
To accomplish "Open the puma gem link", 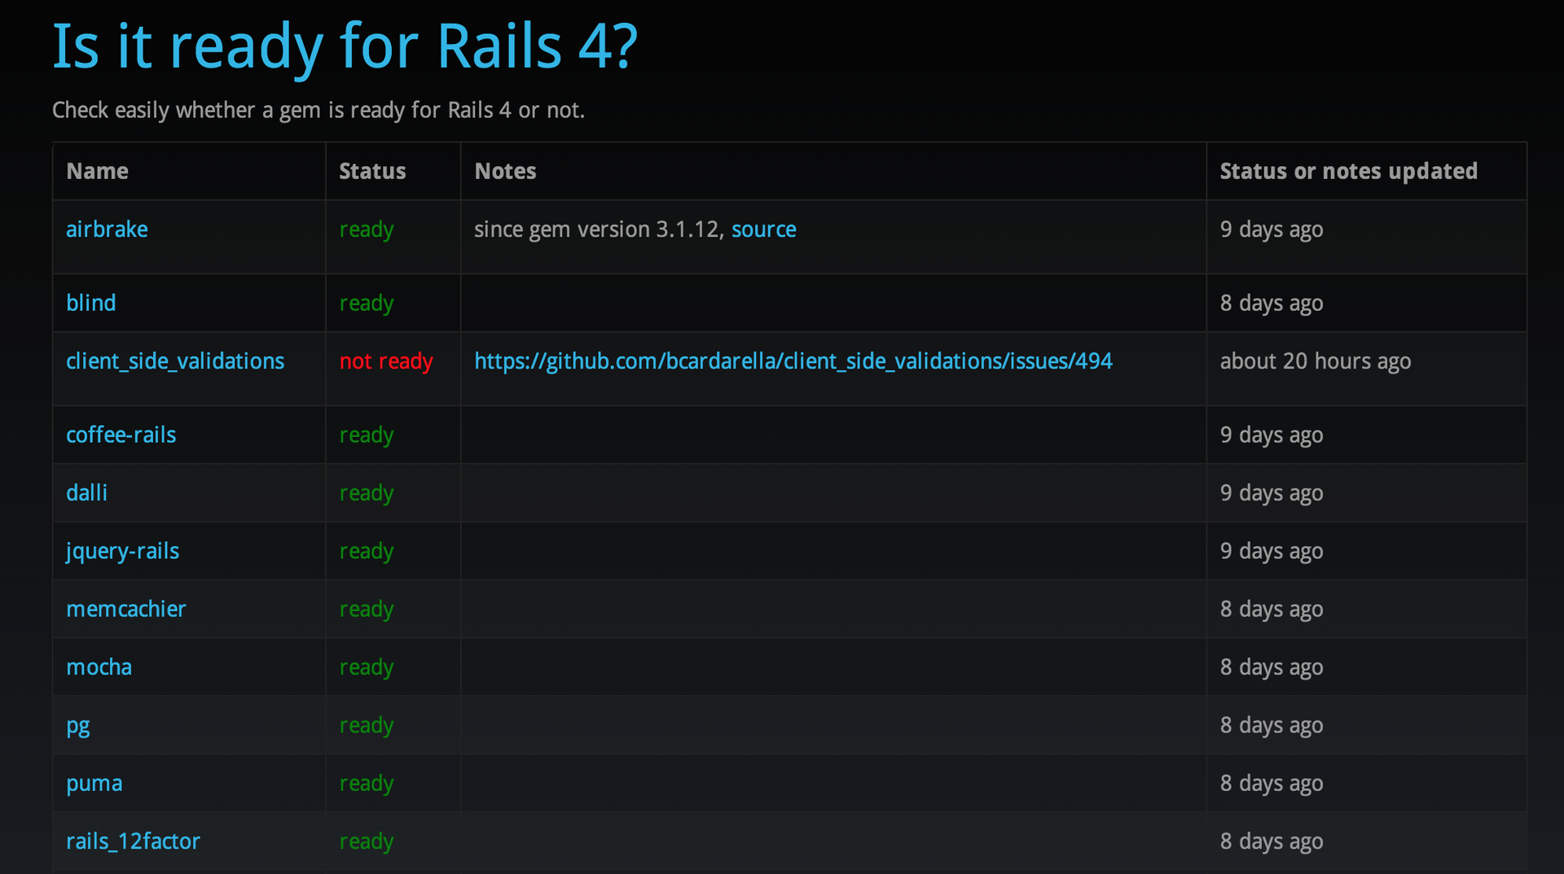I will tap(94, 783).
